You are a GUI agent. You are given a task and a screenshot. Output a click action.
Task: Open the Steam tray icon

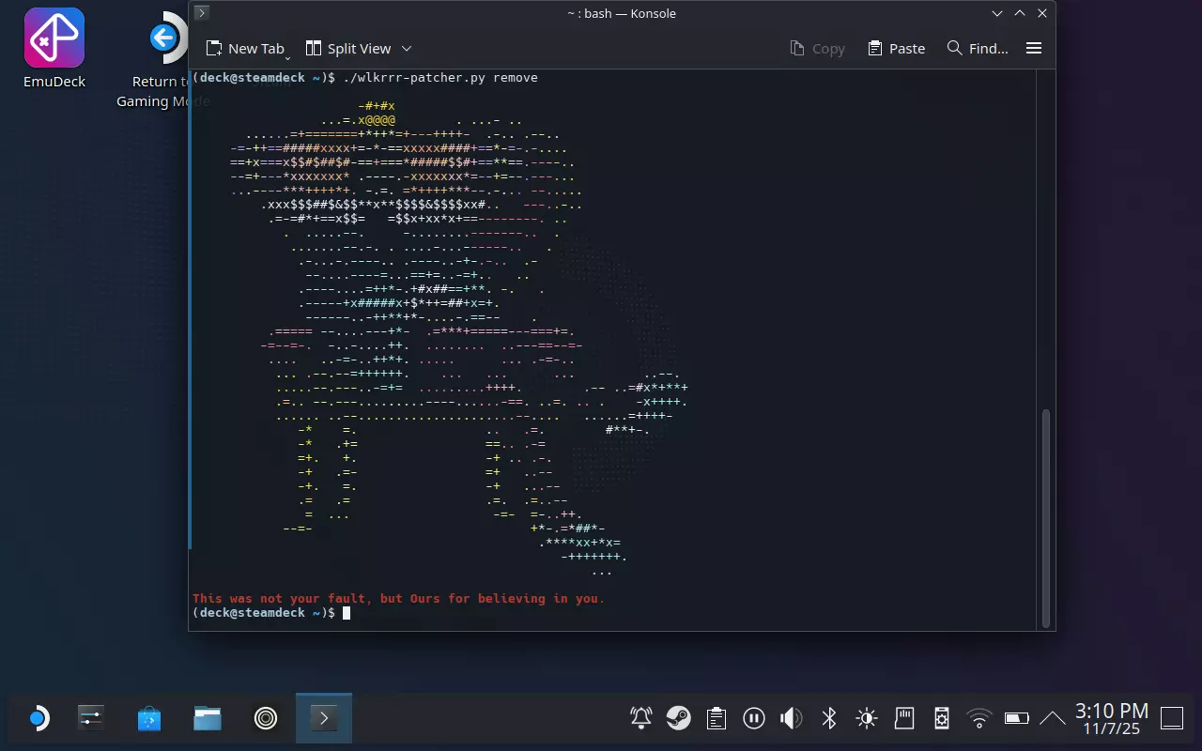(x=678, y=719)
